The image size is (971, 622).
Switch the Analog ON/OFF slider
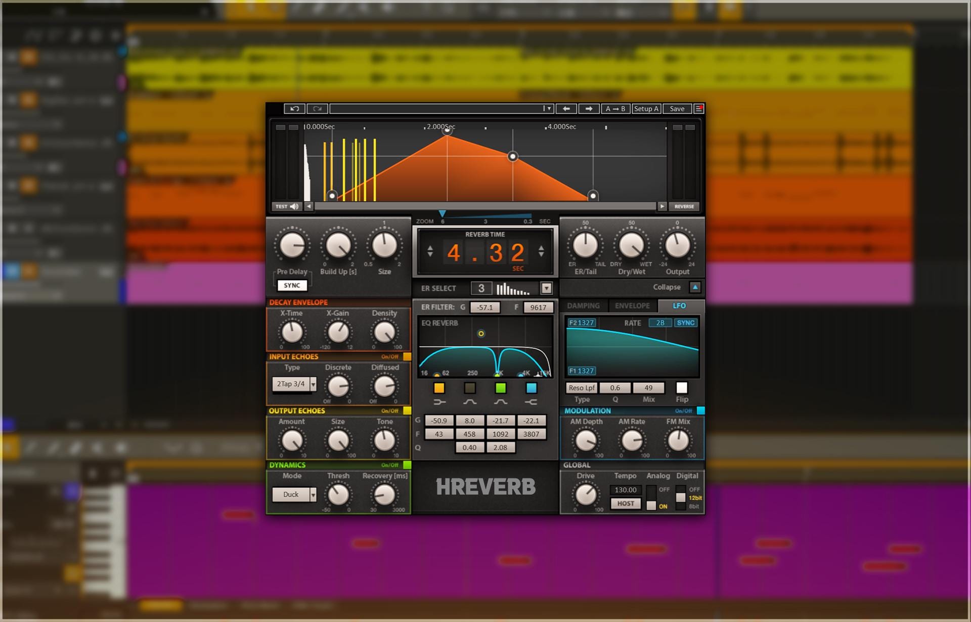click(x=651, y=498)
